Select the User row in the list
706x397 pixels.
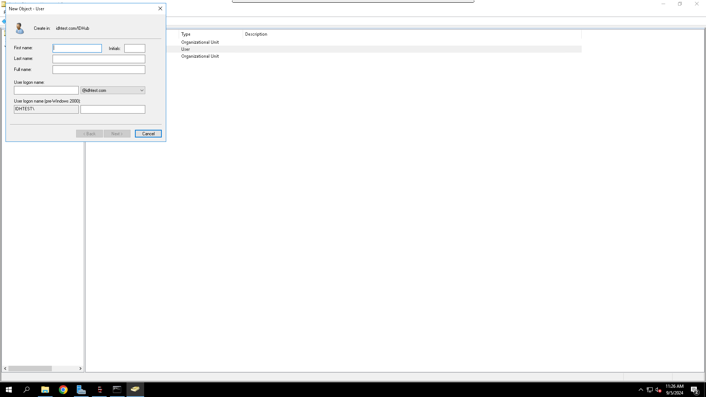pyautogui.click(x=186, y=49)
